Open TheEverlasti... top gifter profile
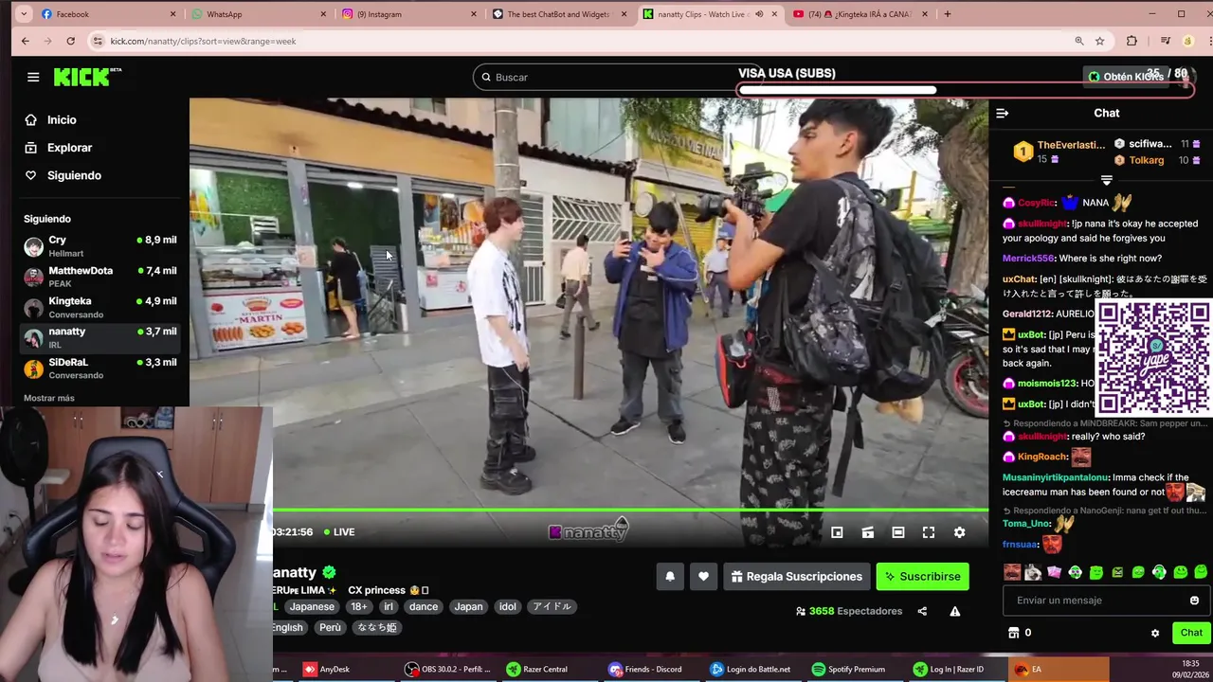 (x=1071, y=145)
